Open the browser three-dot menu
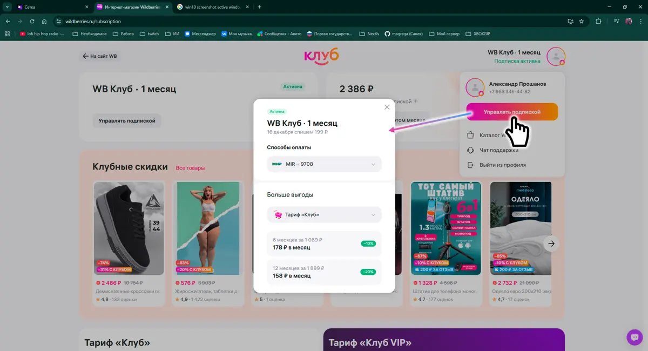Viewport: 648px width, 351px height. click(x=640, y=21)
